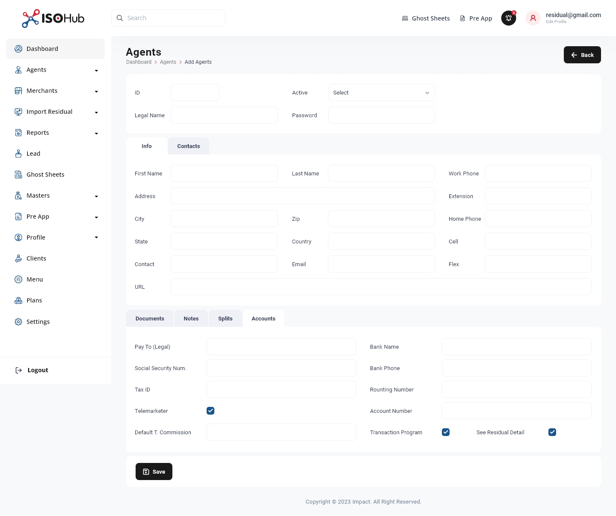Viewport: 616px width, 516px height.
Task: Click the Back button
Action: tap(582, 55)
